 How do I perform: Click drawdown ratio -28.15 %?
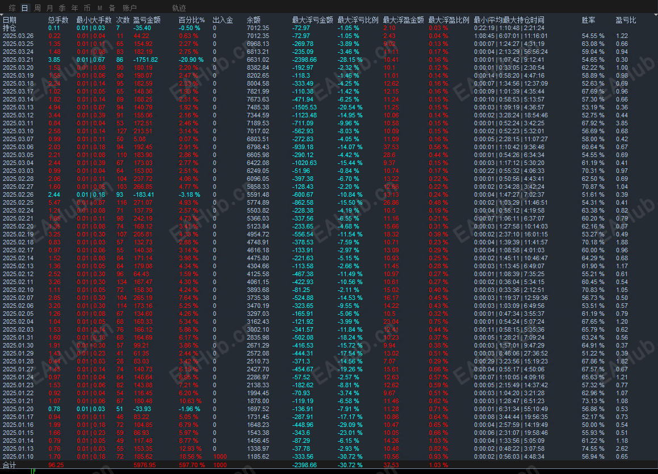click(350, 60)
